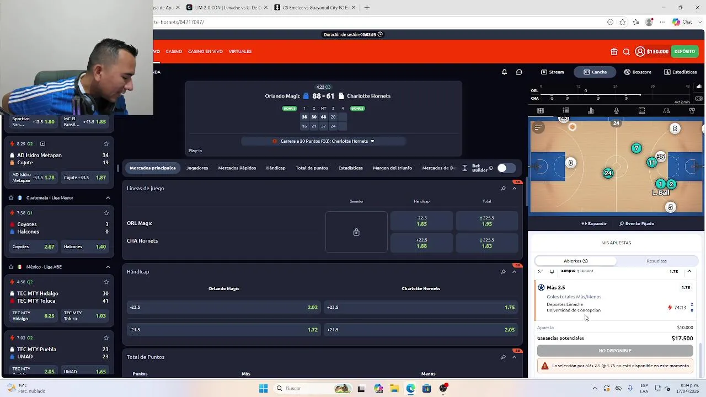Open the Jugadores markets tab
This screenshot has height=397, width=706.
(197, 168)
